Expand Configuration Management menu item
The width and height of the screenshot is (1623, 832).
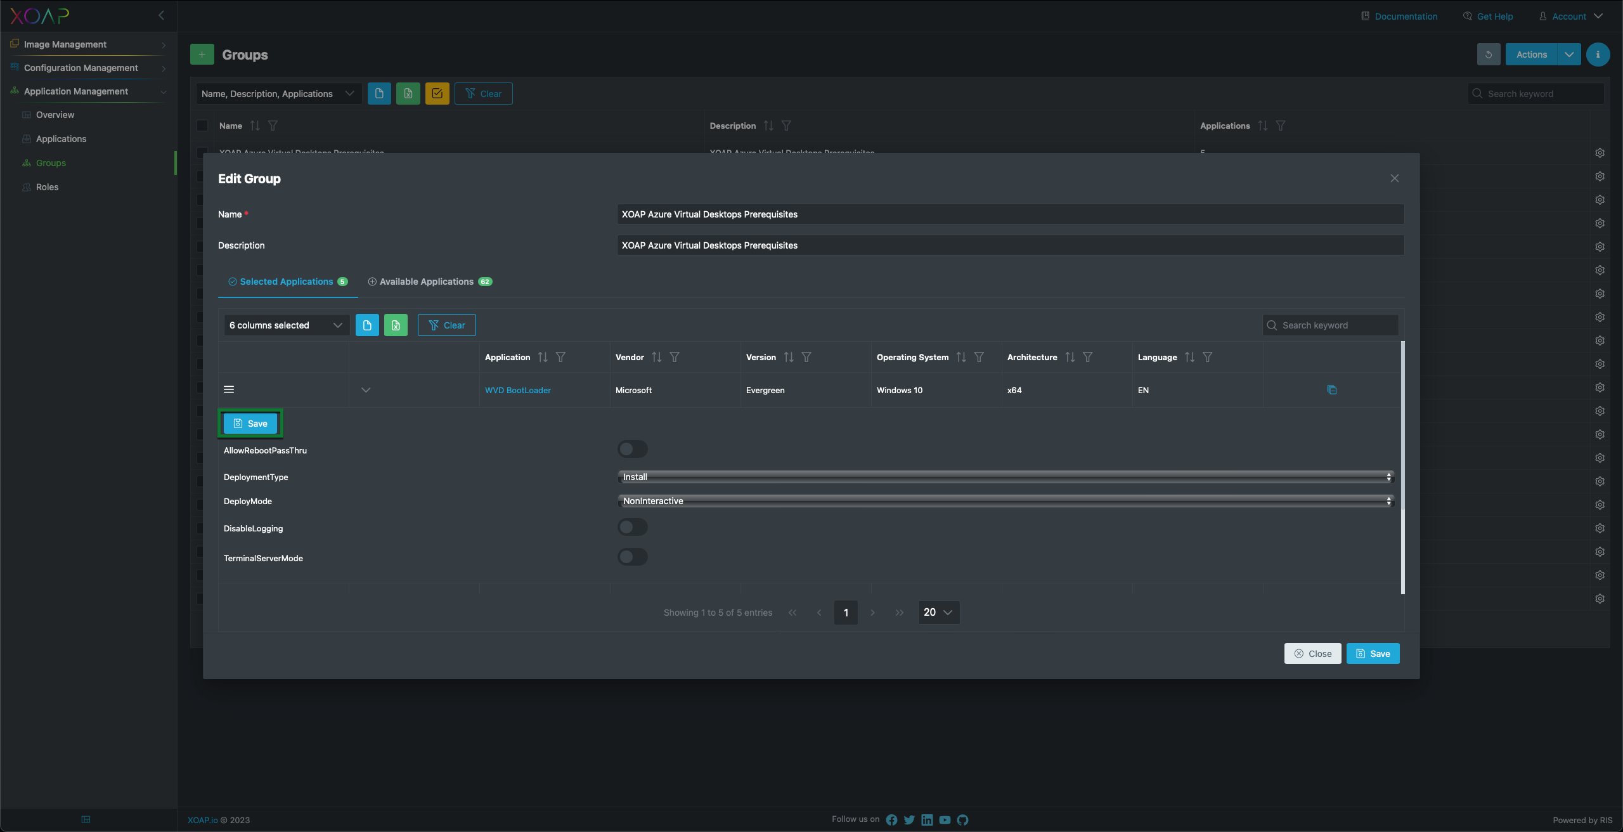88,68
